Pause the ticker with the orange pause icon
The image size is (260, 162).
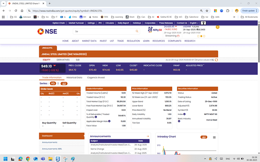click(217, 27)
